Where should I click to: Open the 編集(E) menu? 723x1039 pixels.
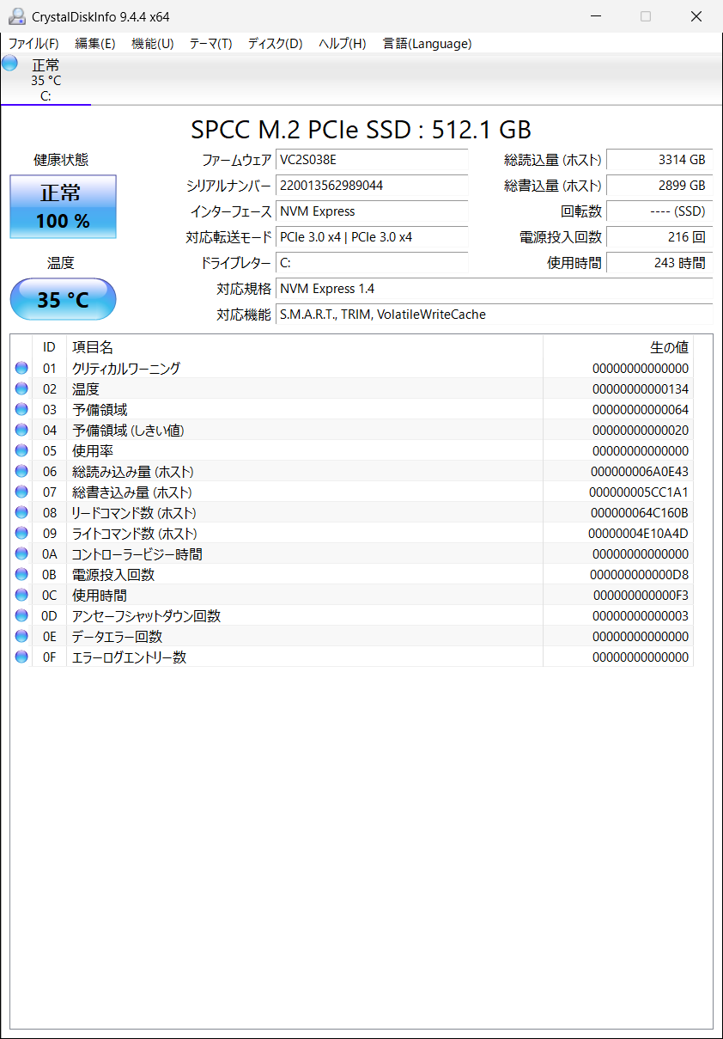click(x=95, y=44)
